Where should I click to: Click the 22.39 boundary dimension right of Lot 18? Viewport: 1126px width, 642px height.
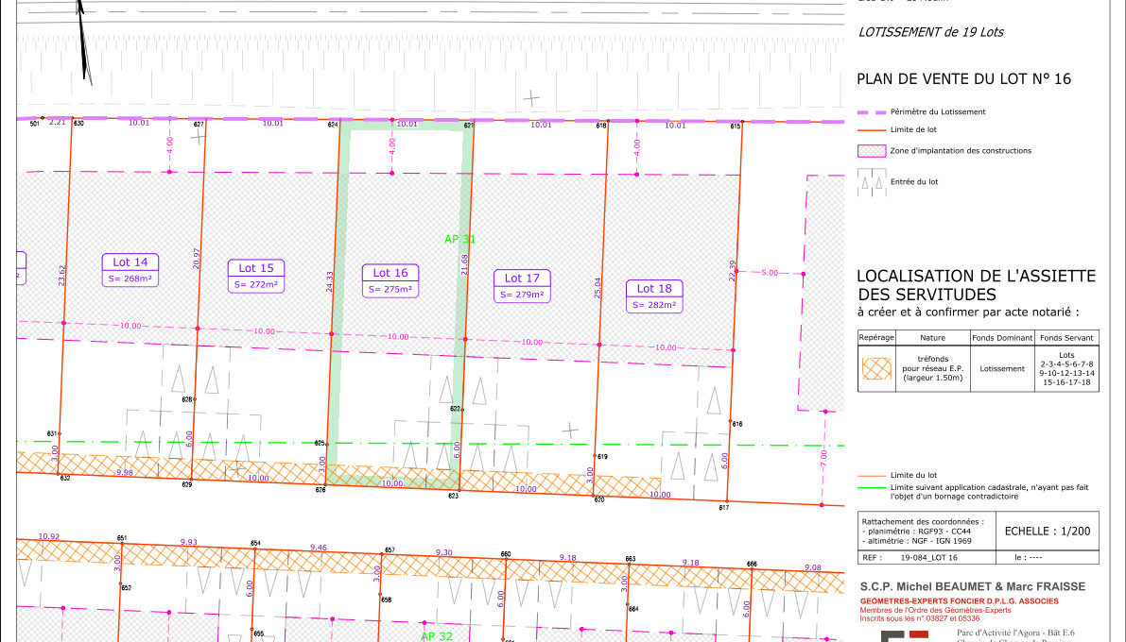point(733,270)
